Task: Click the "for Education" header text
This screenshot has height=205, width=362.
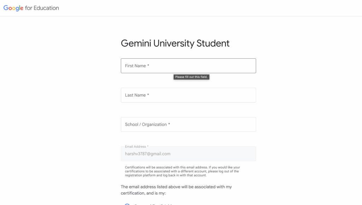Action: click(42, 8)
